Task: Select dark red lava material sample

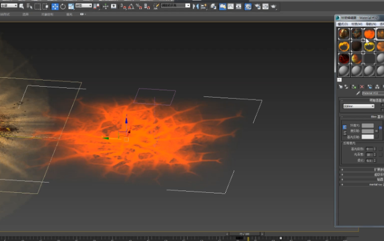Action: (344, 58)
